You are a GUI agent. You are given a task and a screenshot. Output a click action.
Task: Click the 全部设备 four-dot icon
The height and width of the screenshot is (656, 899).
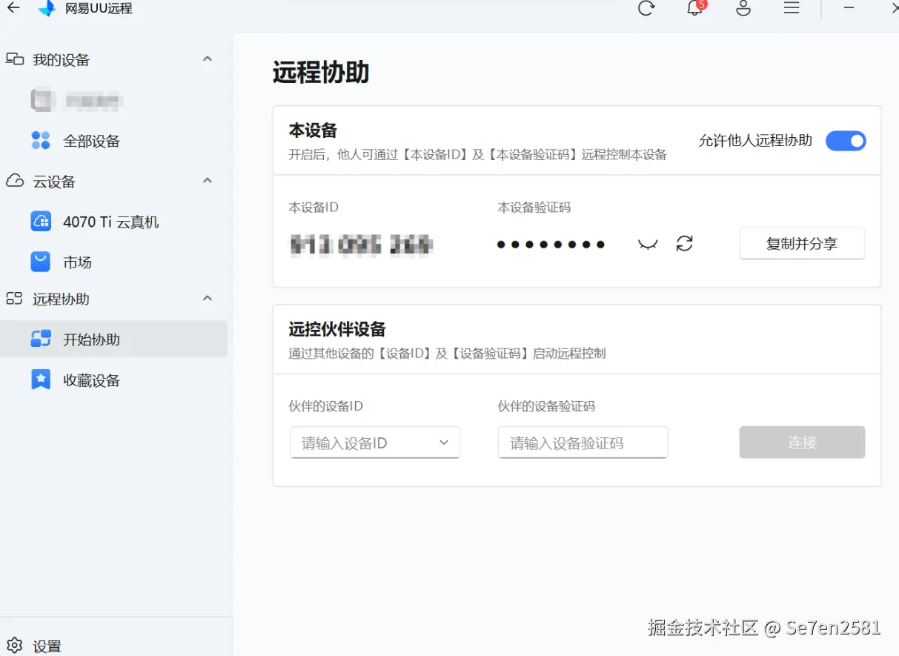tap(41, 140)
